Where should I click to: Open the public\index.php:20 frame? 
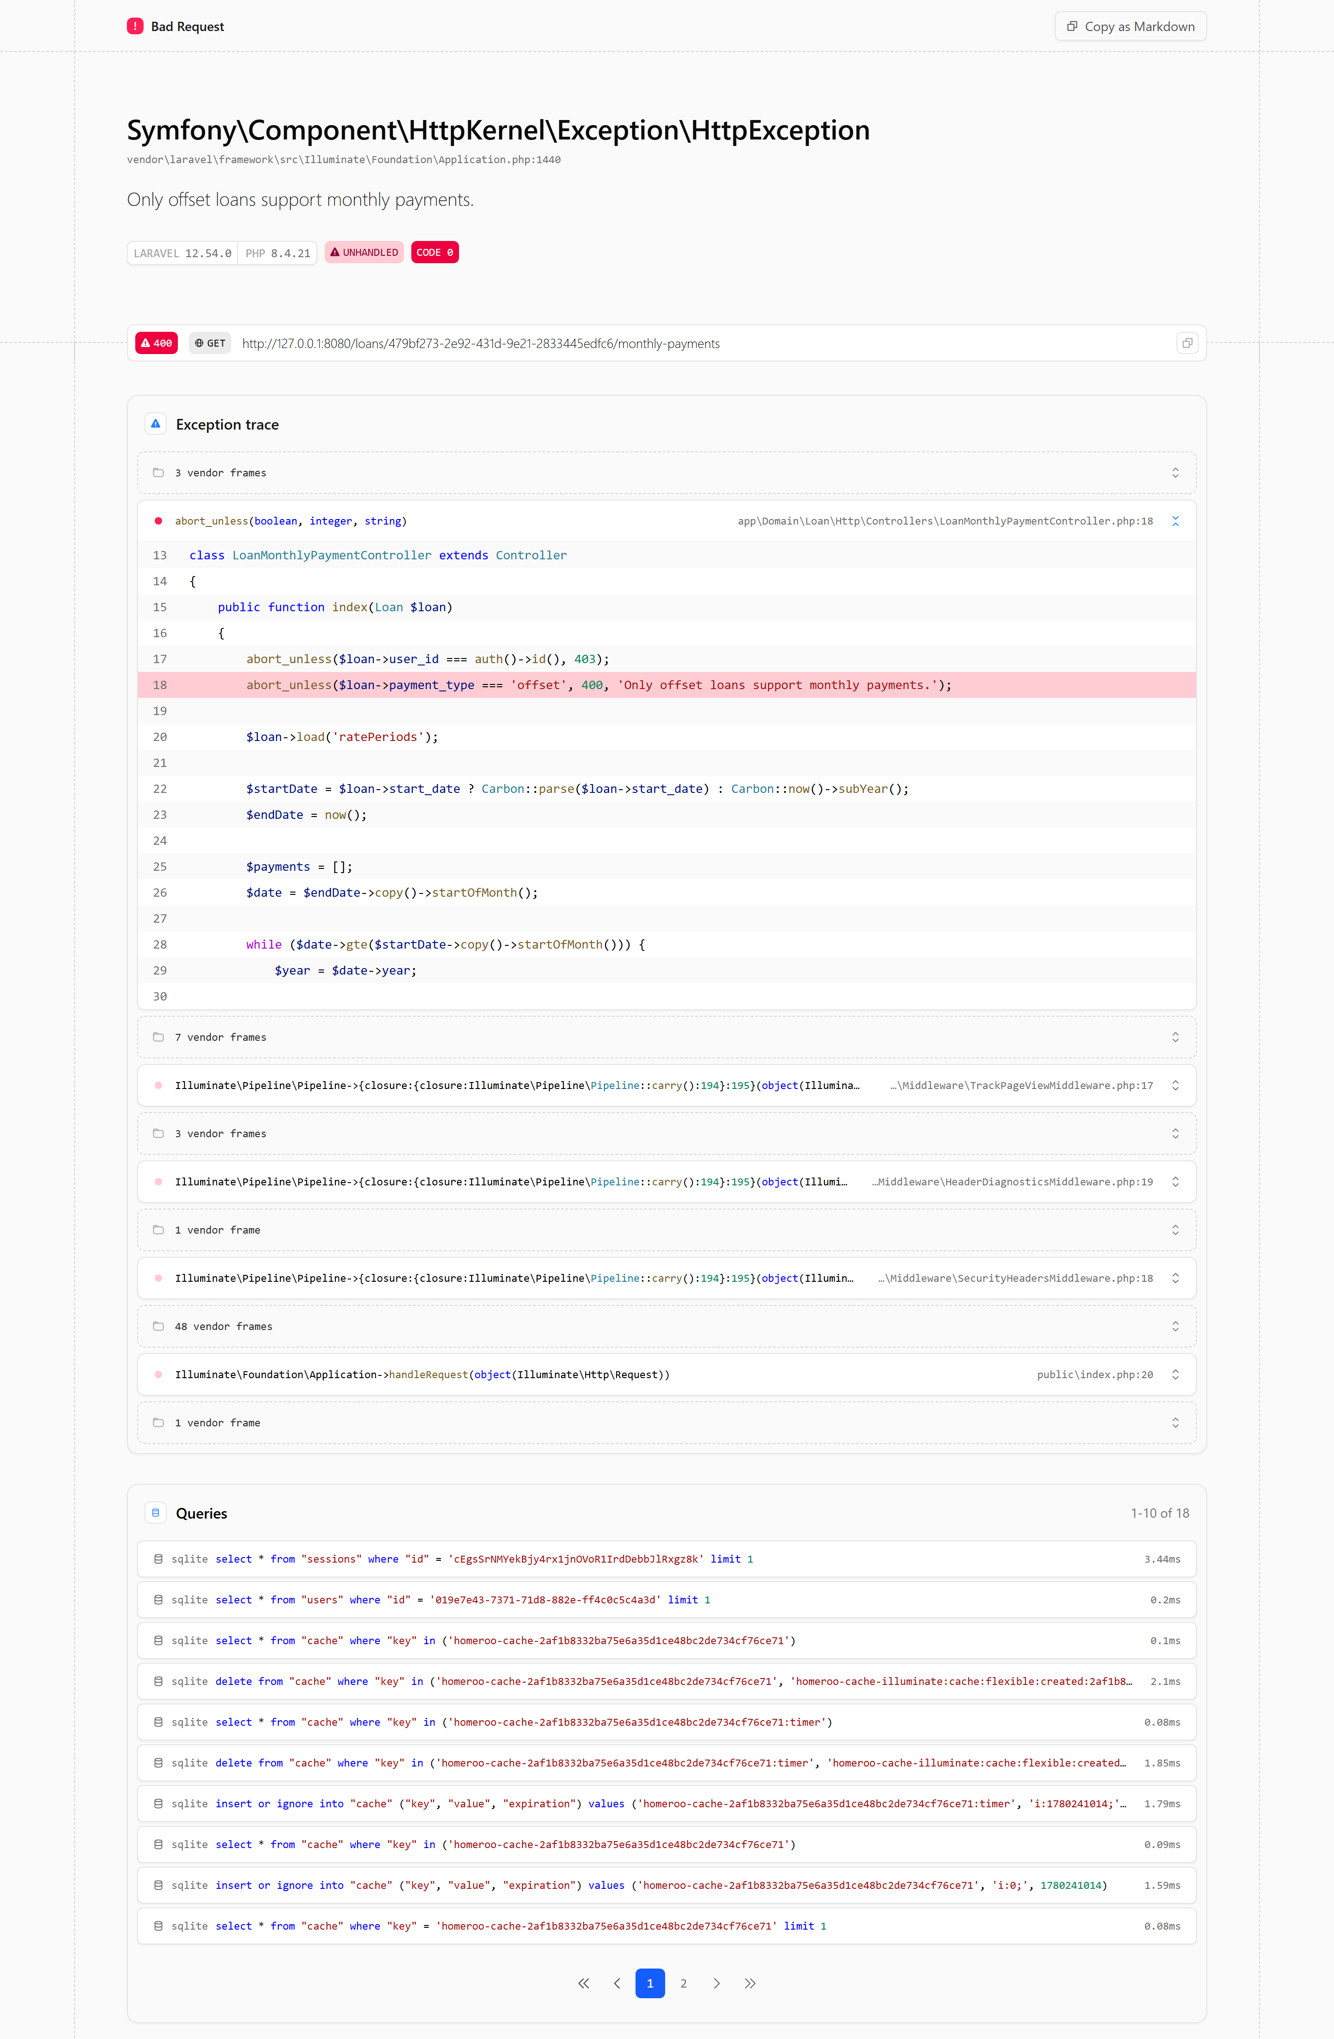[667, 1374]
